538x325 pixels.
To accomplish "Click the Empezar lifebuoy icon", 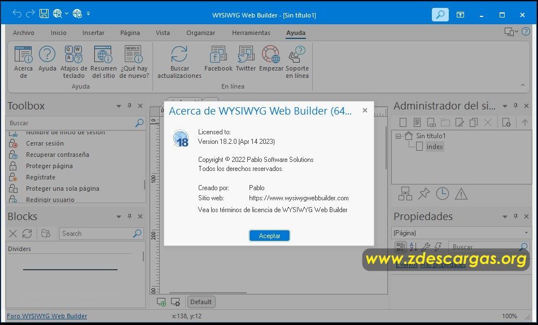I will pyautogui.click(x=271, y=55).
